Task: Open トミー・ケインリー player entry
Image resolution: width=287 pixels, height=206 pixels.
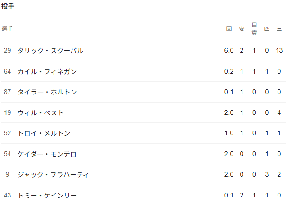Action: pos(47,196)
